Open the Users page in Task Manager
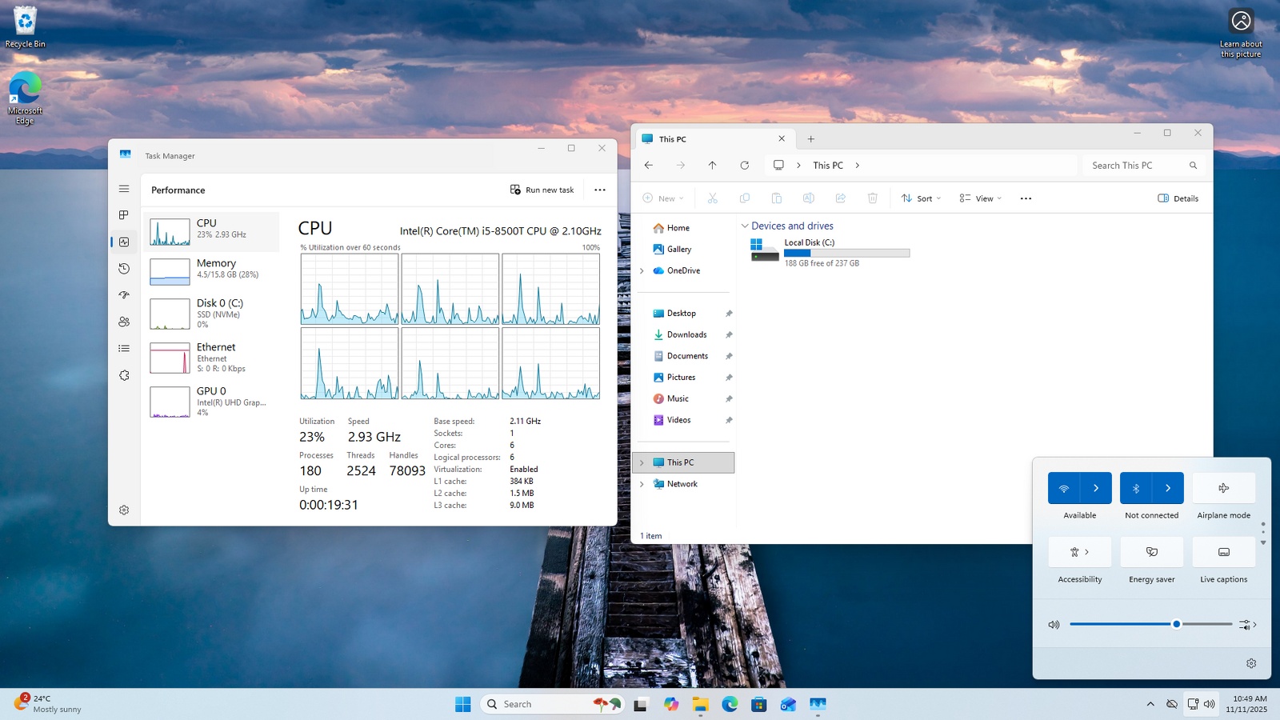Screen dimensions: 1280x720 click(124, 322)
